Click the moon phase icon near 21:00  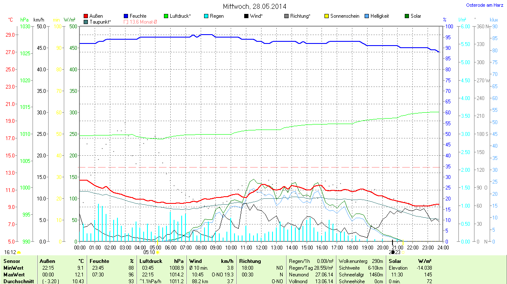tap(393, 252)
